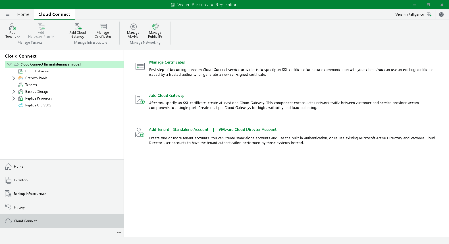Click the Replica Resources tree icon
The height and width of the screenshot is (244, 449).
pos(21,98)
